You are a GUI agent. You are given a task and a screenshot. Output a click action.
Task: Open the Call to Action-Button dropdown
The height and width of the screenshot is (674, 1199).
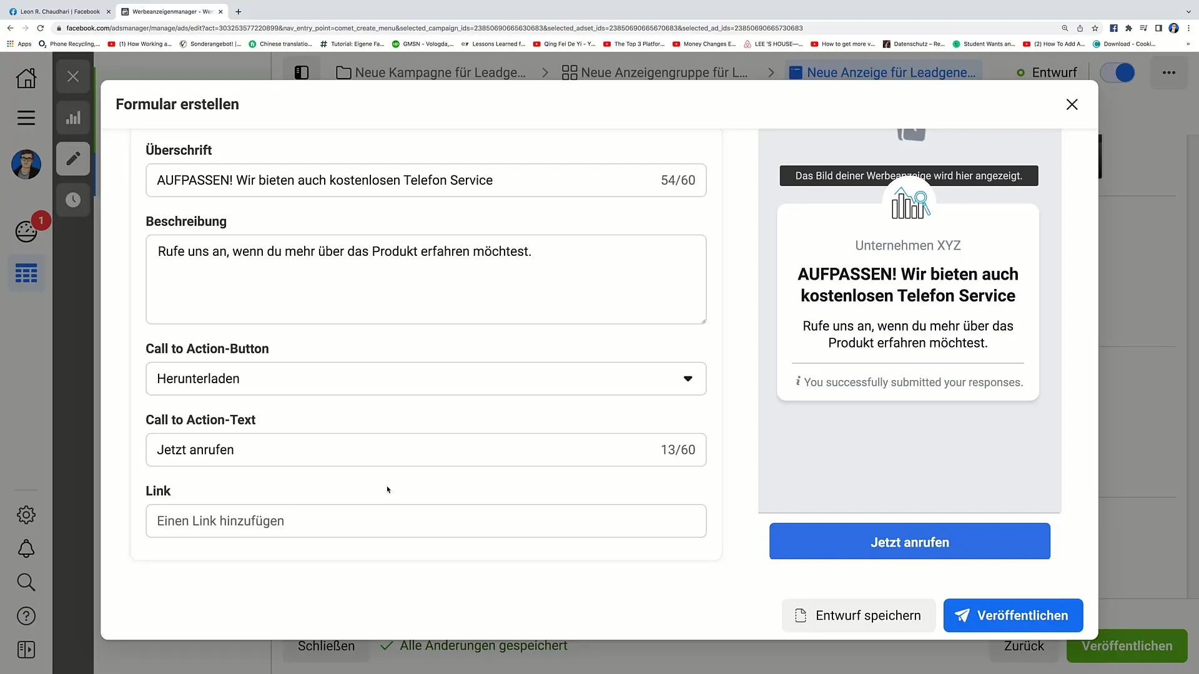[x=426, y=379]
